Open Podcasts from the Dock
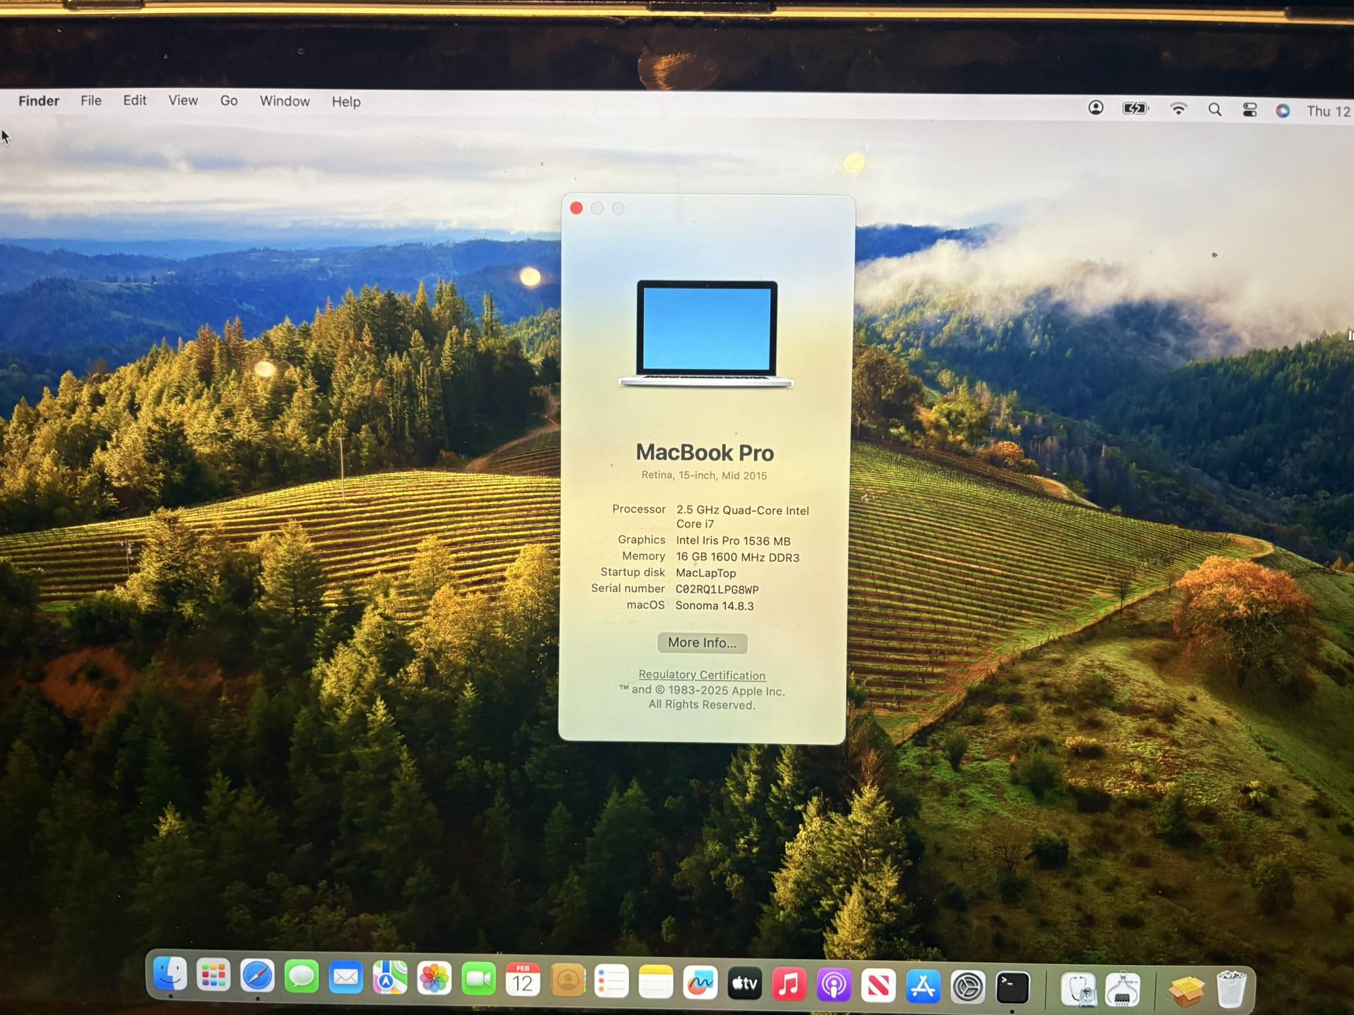The width and height of the screenshot is (1354, 1015). (x=834, y=985)
